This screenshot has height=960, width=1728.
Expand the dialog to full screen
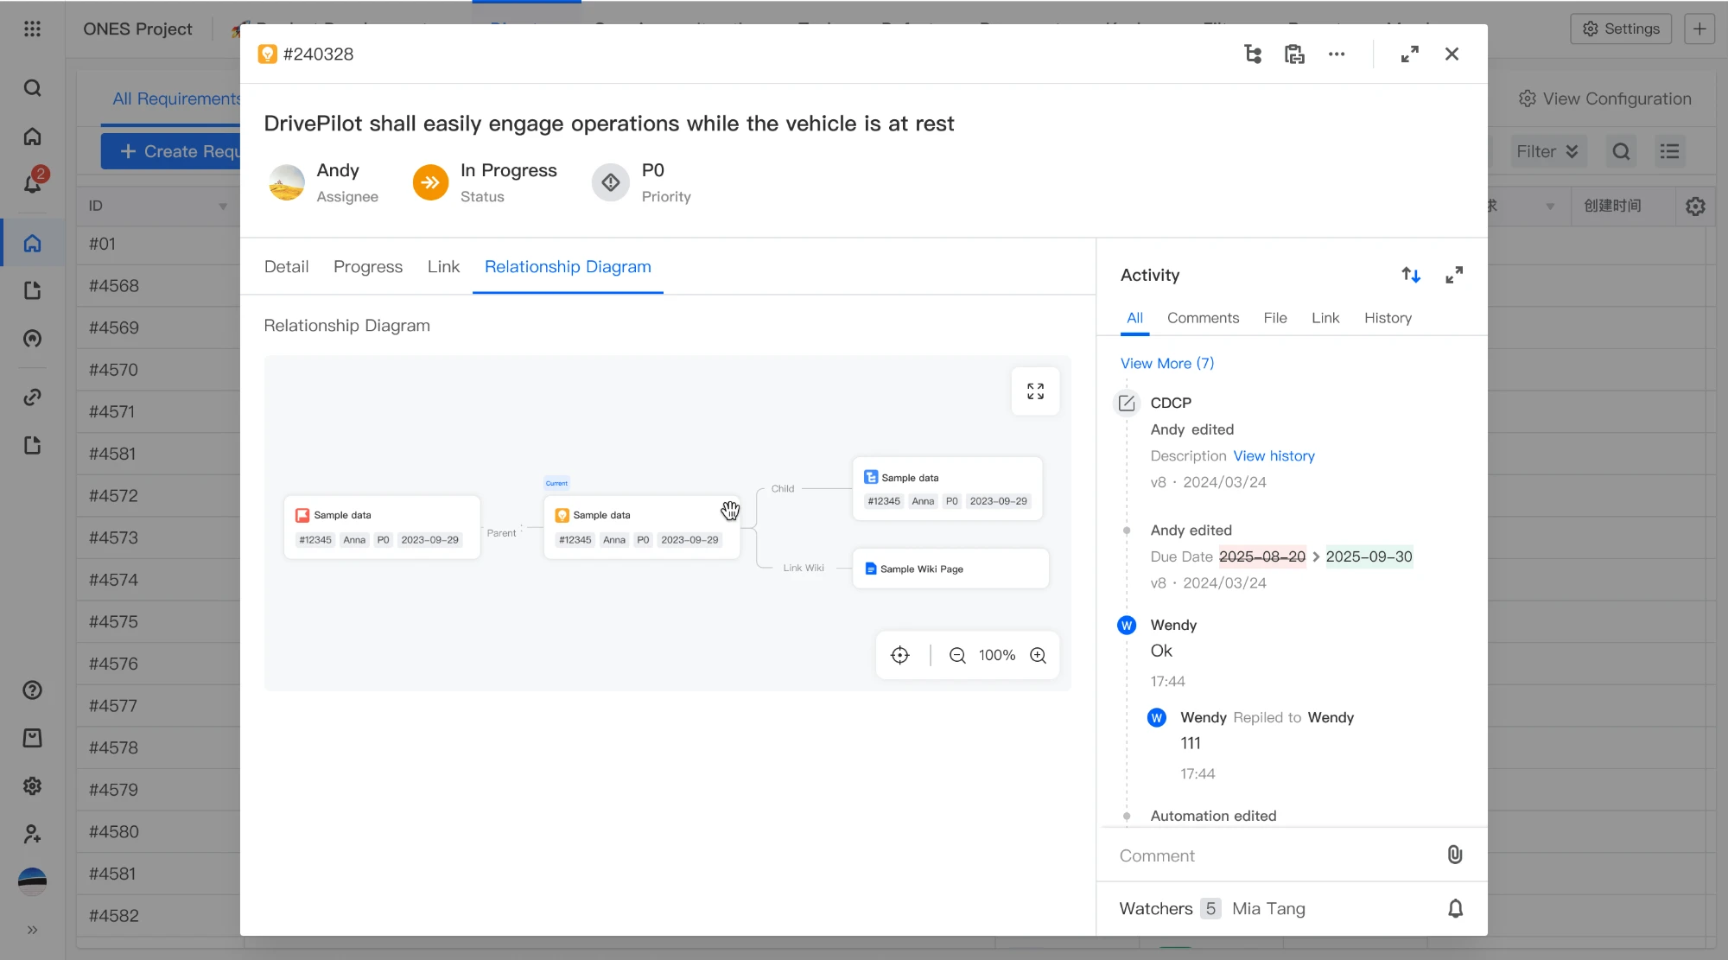tap(1410, 54)
